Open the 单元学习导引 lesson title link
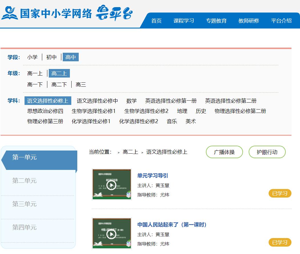 click(x=153, y=176)
